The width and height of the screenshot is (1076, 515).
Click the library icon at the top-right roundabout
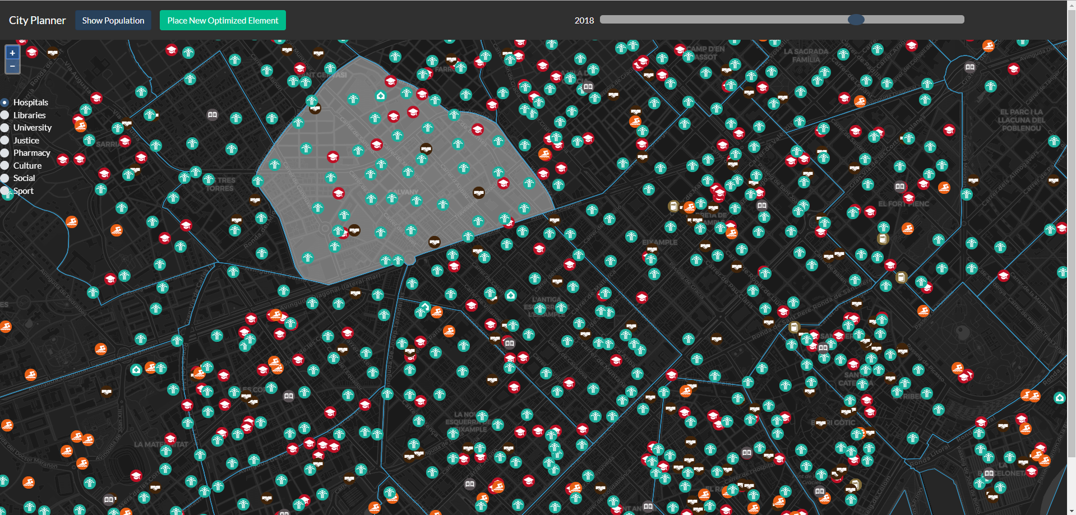(x=970, y=67)
